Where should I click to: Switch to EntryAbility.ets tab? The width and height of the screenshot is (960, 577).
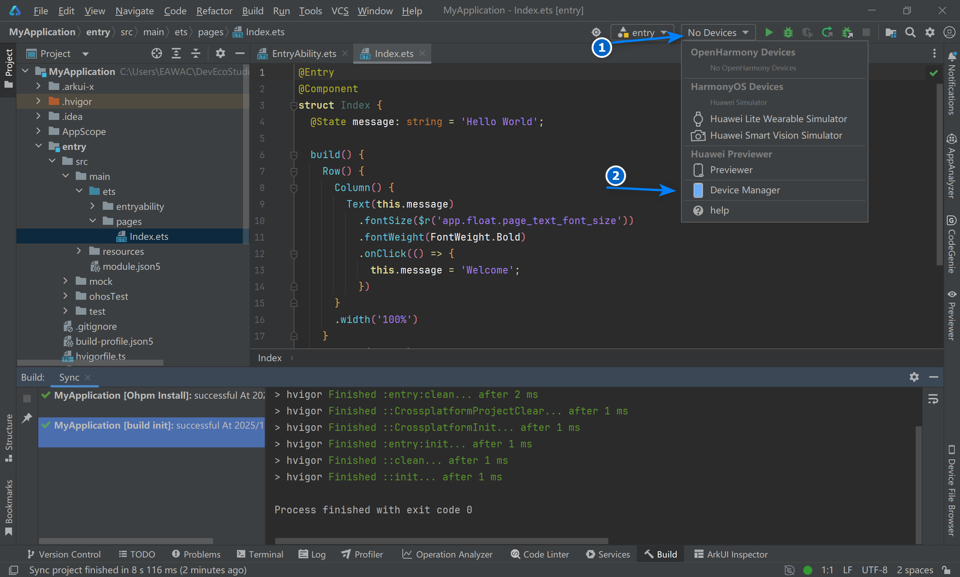(x=303, y=54)
